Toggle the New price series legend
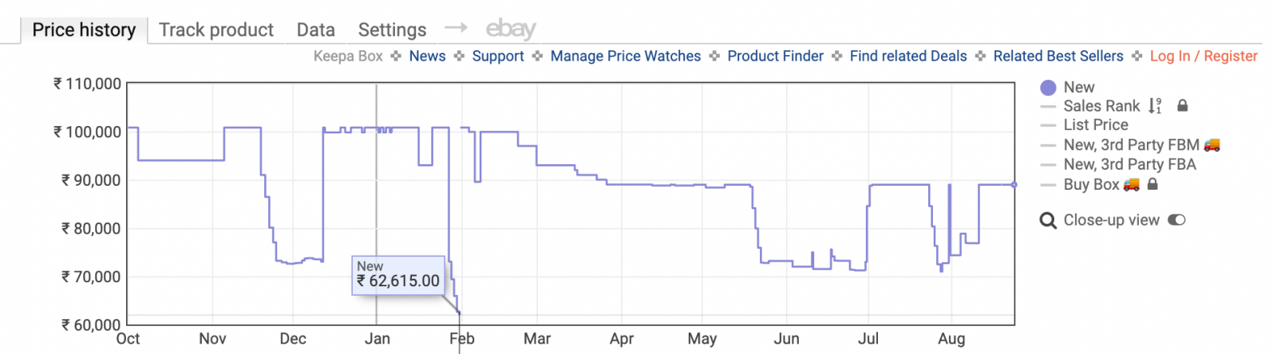The image size is (1277, 354). click(1079, 87)
